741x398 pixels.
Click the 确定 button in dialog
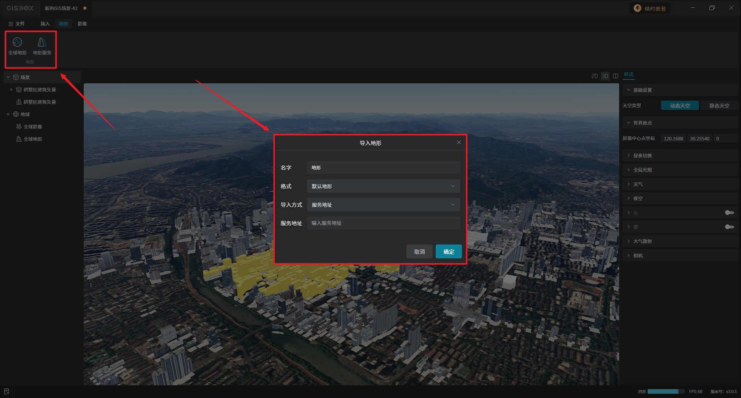coord(448,252)
